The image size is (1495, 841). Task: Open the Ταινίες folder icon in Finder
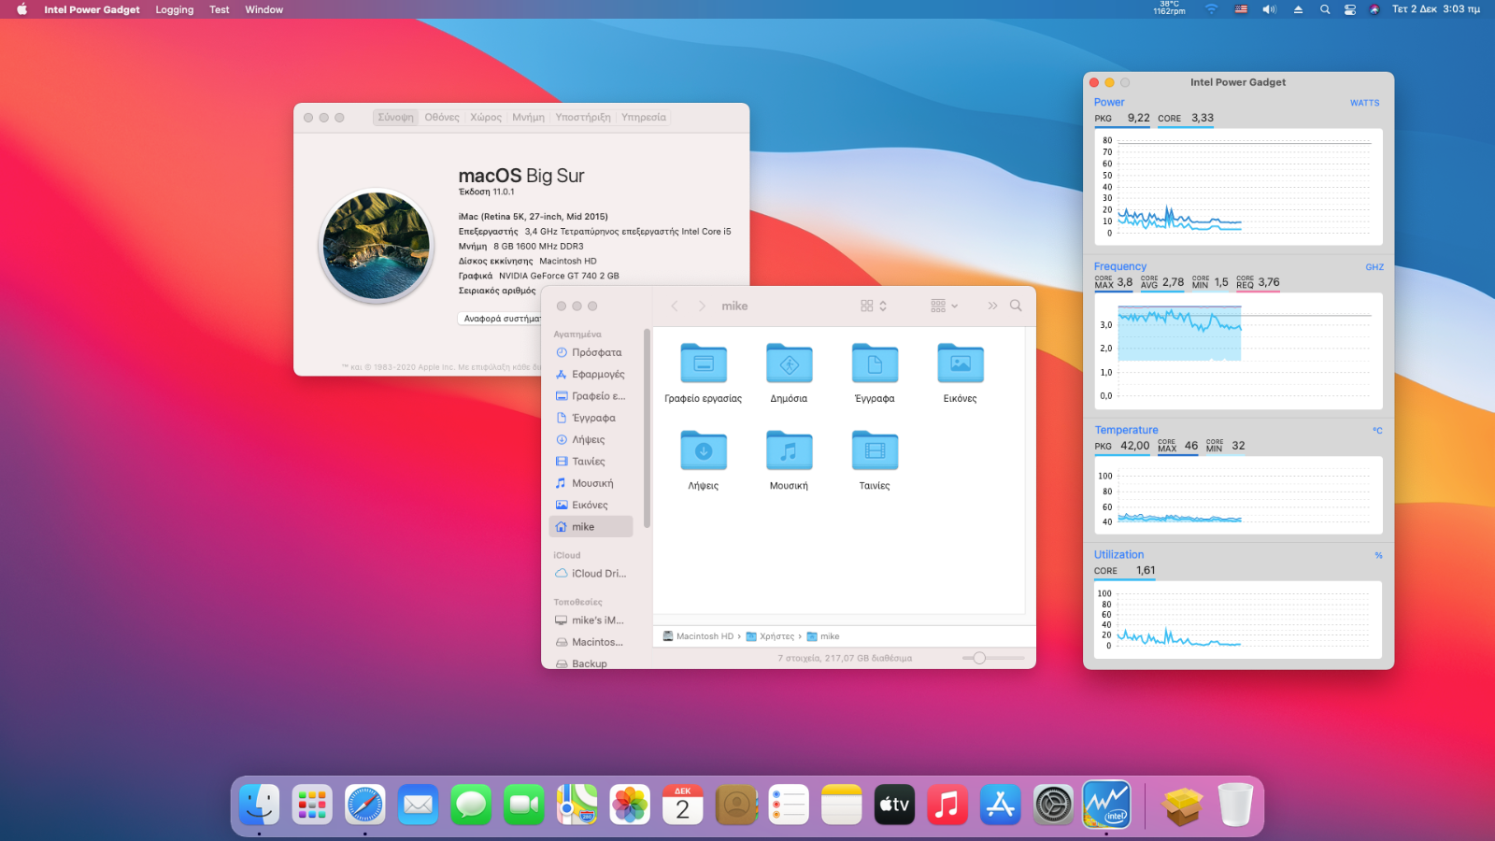[875, 450]
